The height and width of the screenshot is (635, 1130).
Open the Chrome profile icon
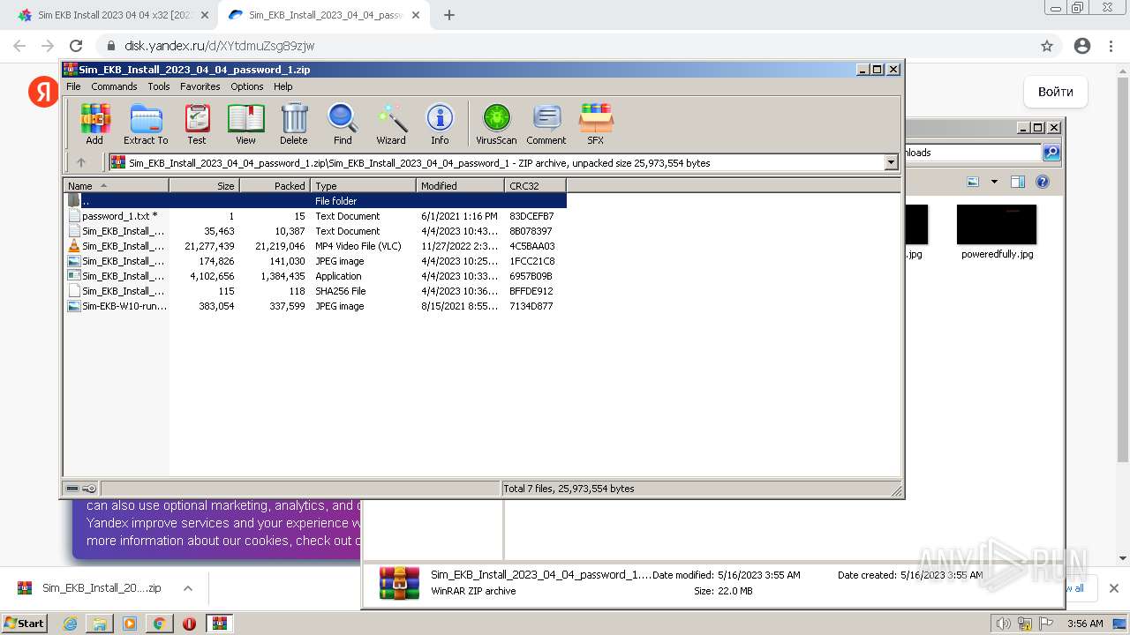tap(1082, 46)
